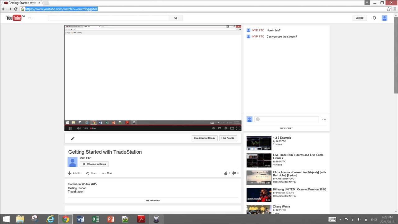The image size is (398, 224).
Task: Open Hillsong UNITED Oceans video thumbnail
Action: 259,195
